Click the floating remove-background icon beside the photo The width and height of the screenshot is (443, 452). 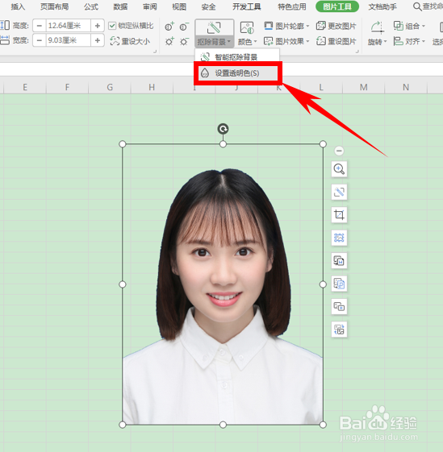(339, 192)
